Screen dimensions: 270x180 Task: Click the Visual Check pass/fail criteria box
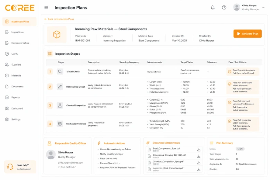(x=243, y=72)
